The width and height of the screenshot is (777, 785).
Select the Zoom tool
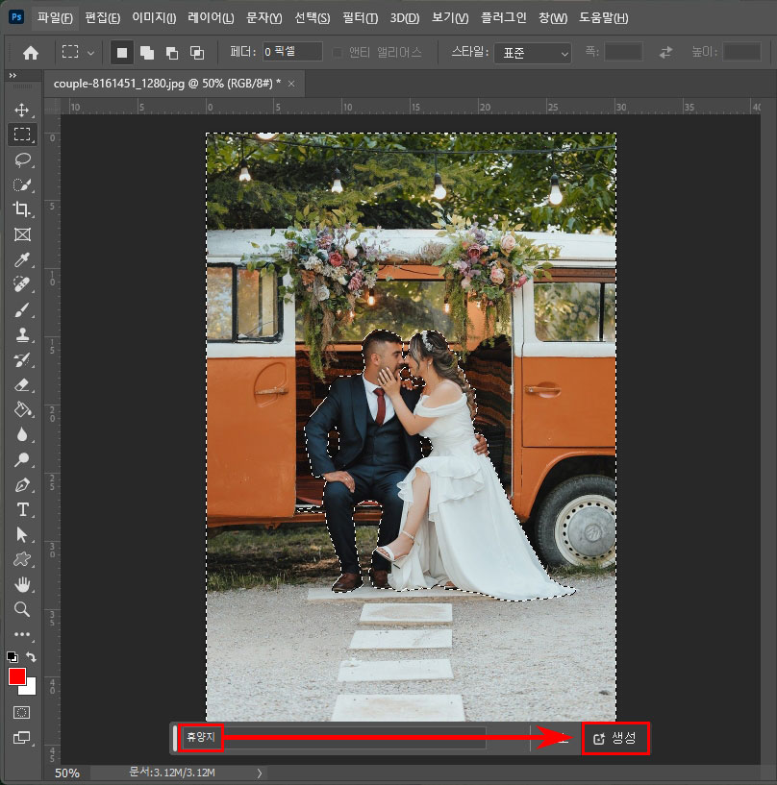21,609
